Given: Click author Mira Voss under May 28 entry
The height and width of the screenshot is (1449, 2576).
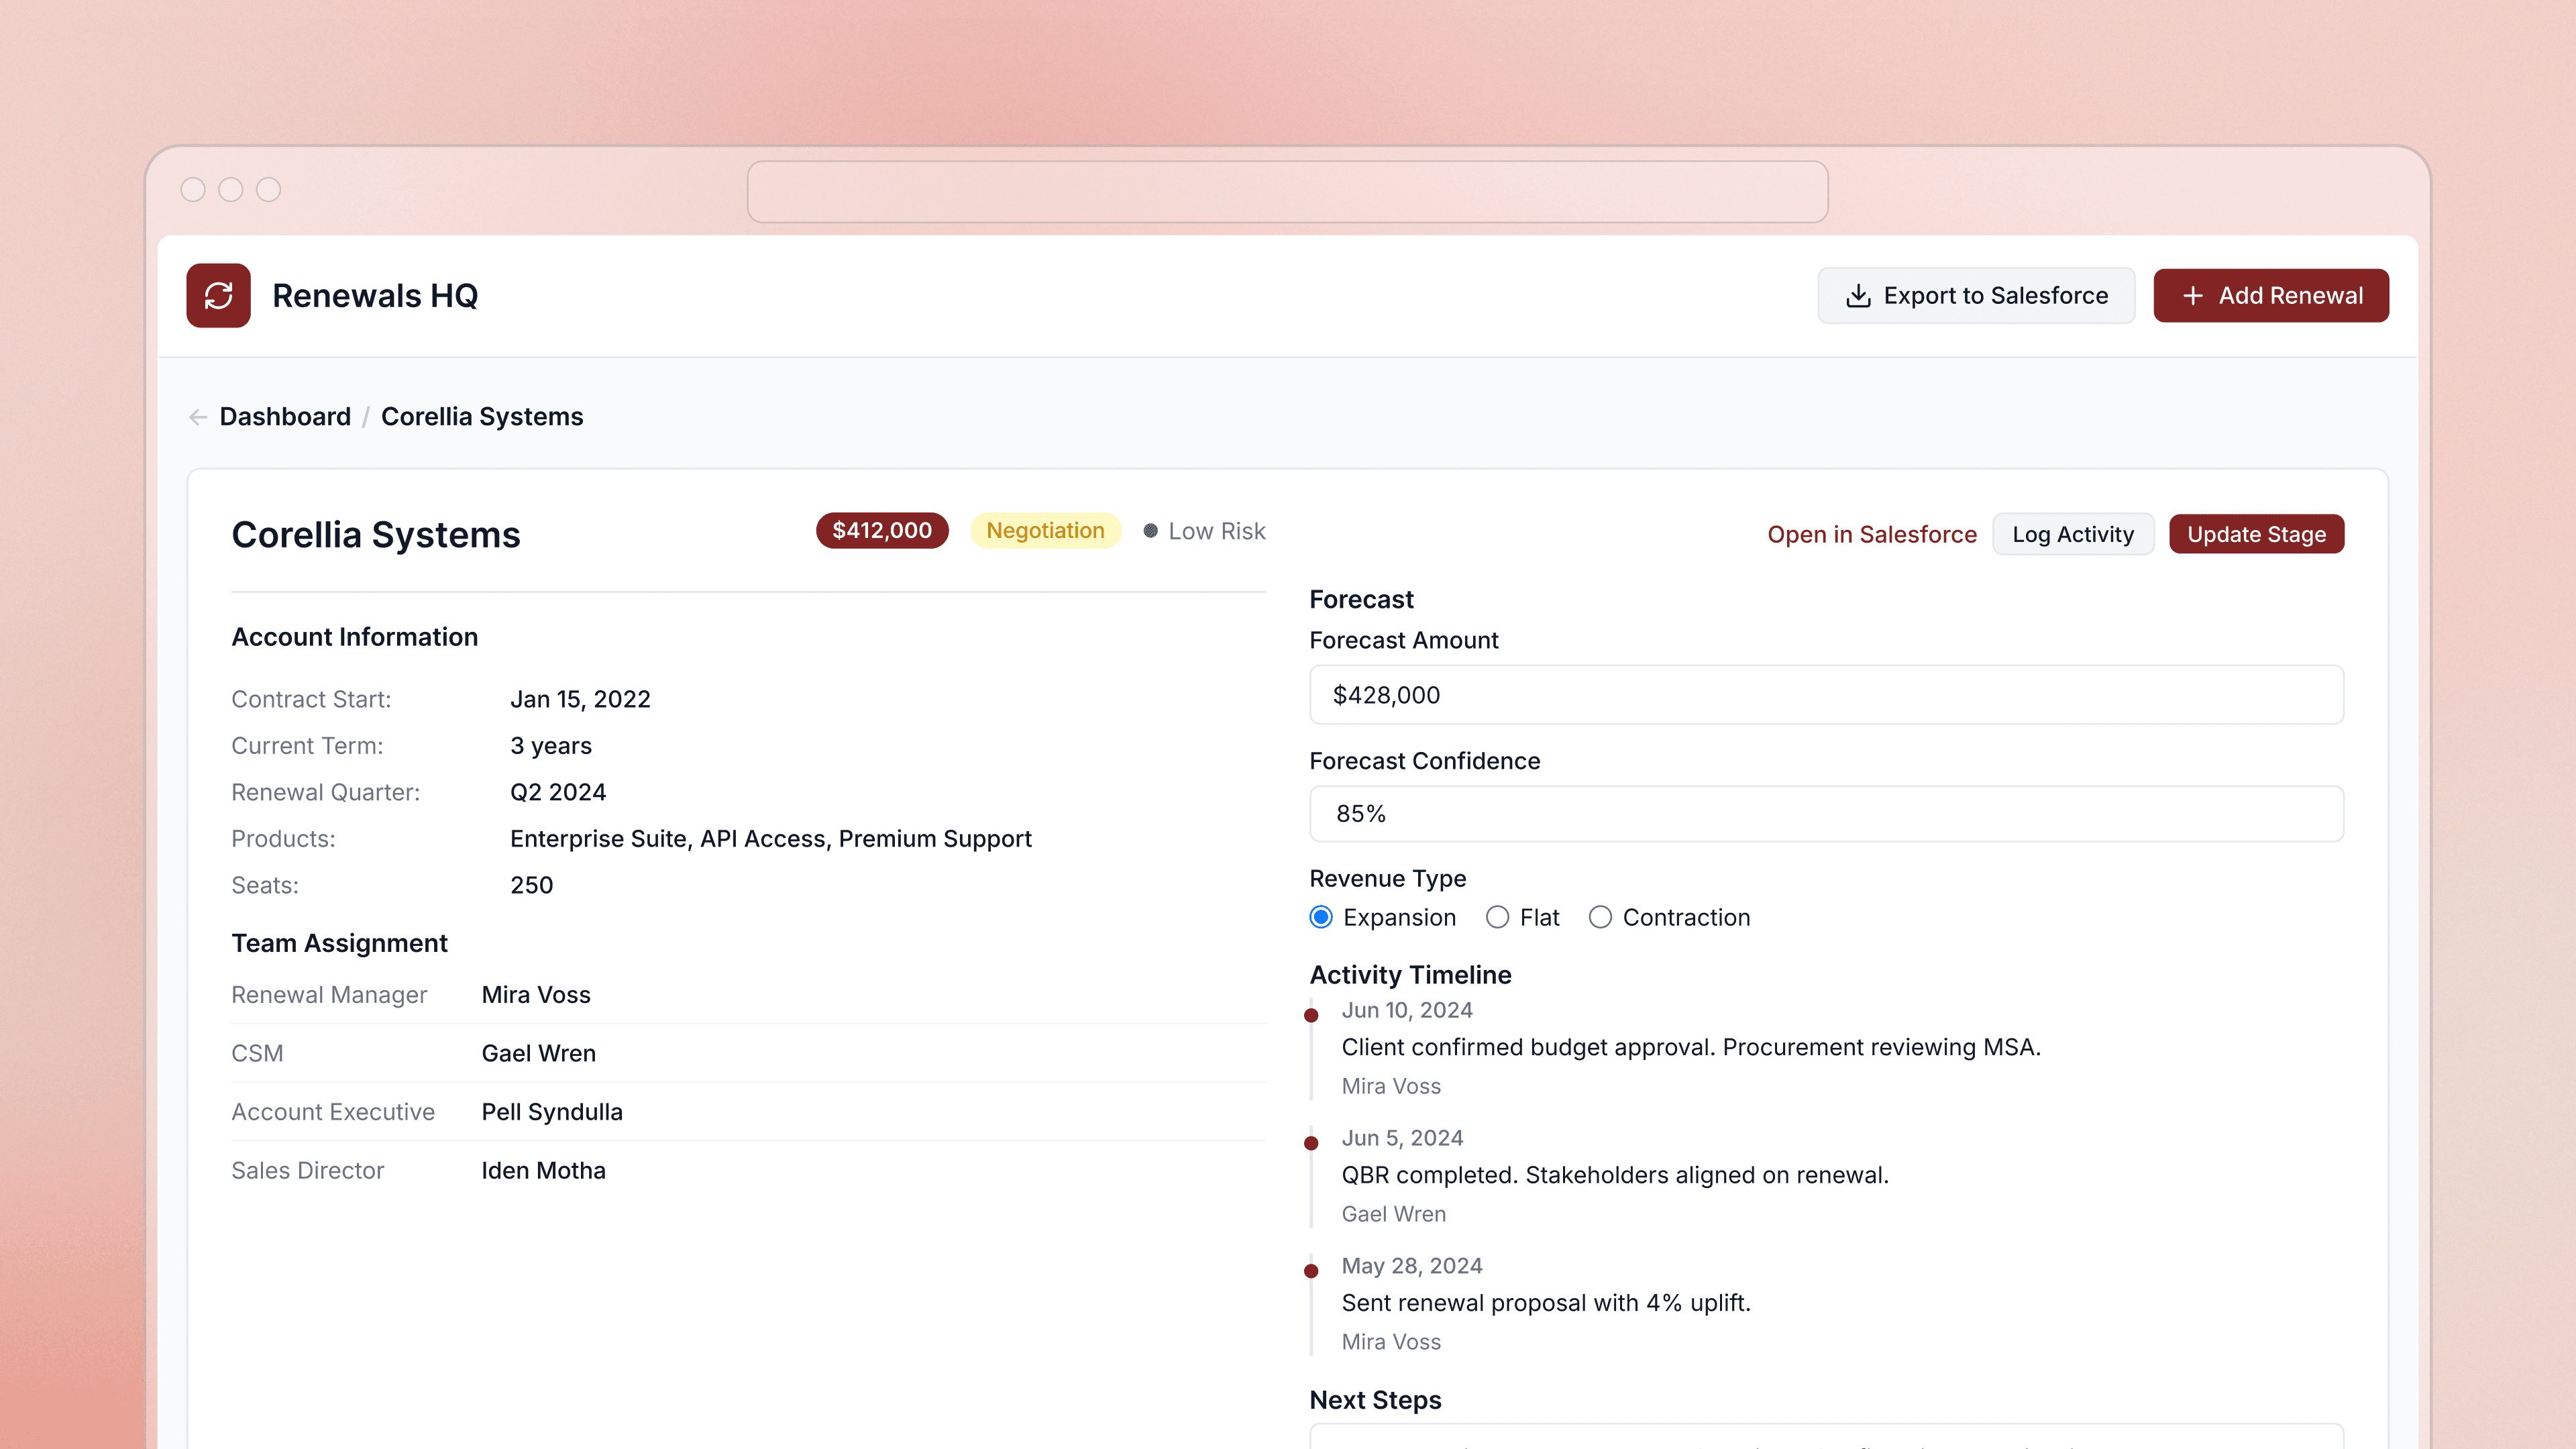Looking at the screenshot, I should click(1391, 1342).
